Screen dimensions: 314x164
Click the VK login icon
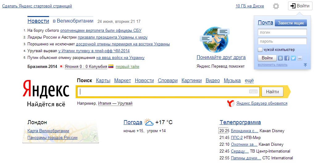click(x=280, y=58)
